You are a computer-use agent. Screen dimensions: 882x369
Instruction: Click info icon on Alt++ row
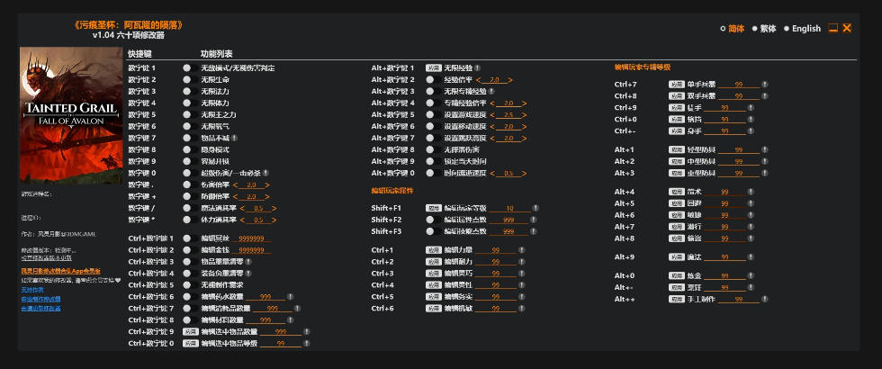(765, 299)
